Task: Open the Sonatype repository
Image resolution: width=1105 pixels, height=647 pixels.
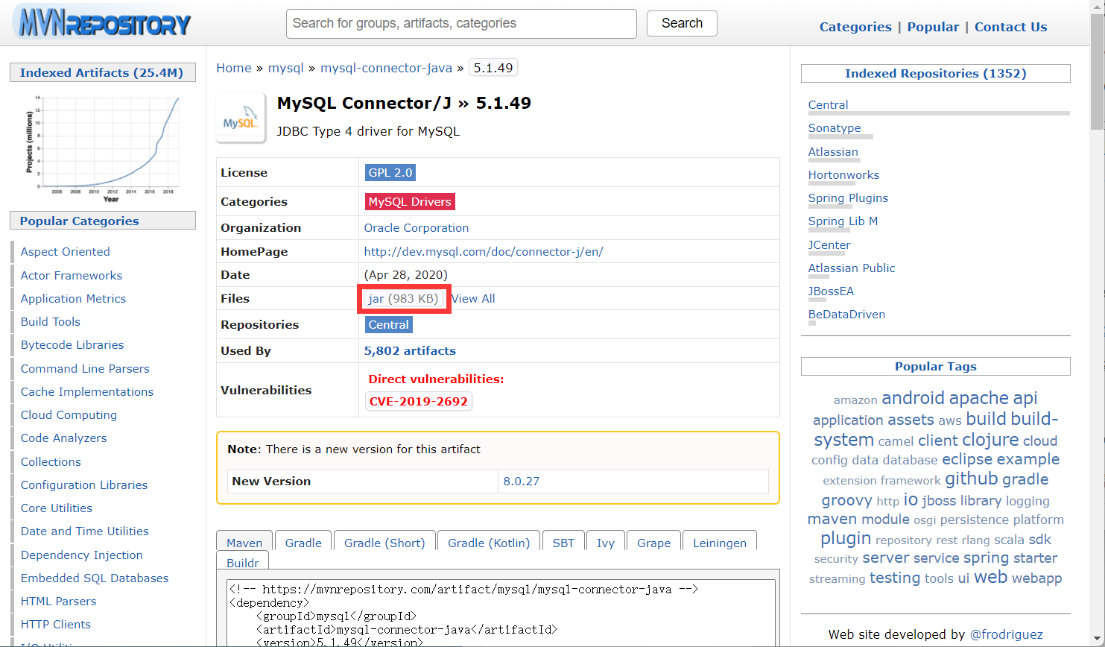Action: [835, 128]
